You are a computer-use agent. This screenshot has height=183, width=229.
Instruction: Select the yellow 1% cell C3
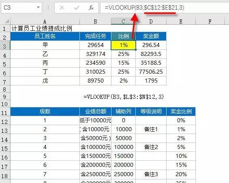click(x=123, y=45)
